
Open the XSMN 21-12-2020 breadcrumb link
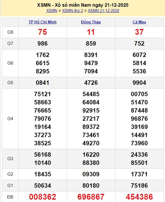(x=103, y=11)
